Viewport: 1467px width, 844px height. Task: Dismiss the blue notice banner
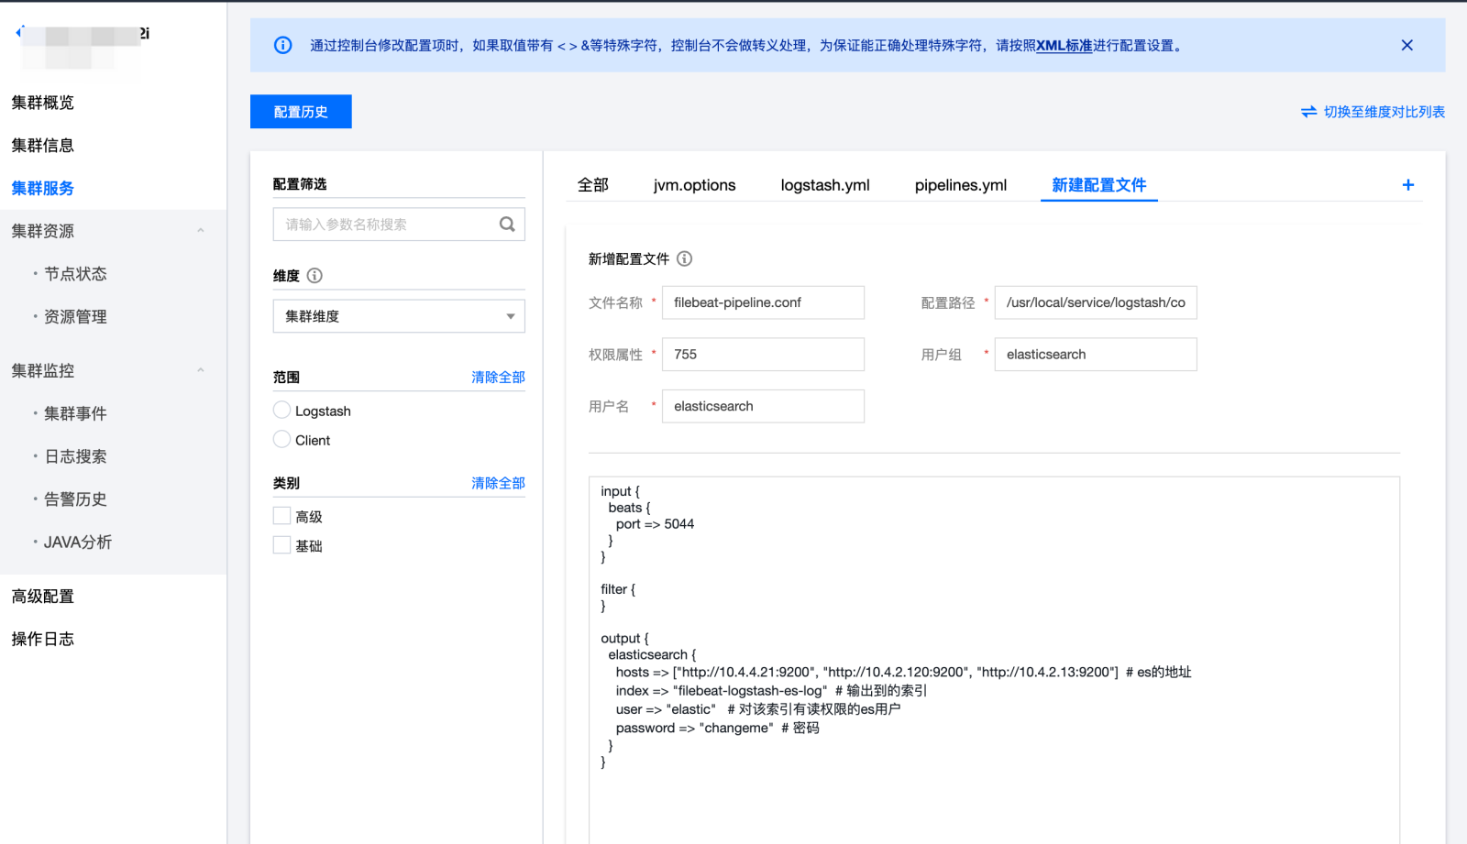[1406, 45]
